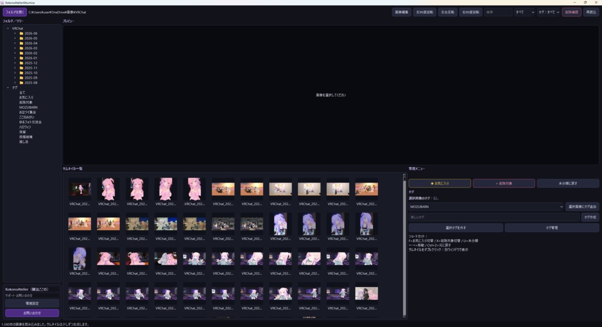Expand the 2025-10 folder node
602x327 pixels.
(x=15, y=73)
